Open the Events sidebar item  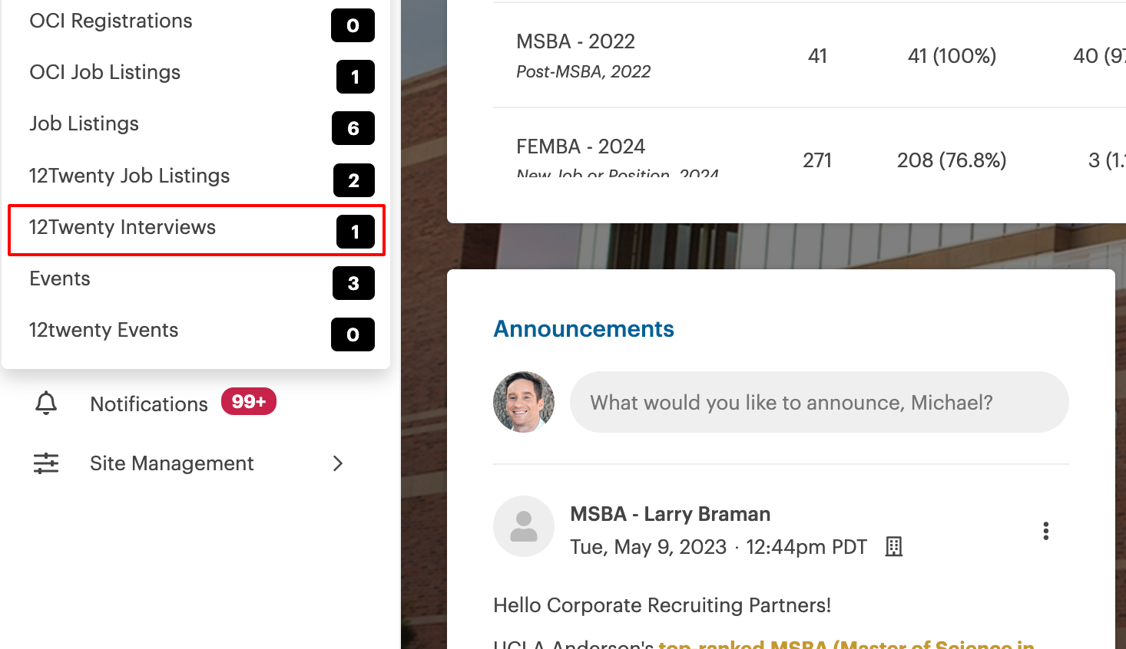60,278
